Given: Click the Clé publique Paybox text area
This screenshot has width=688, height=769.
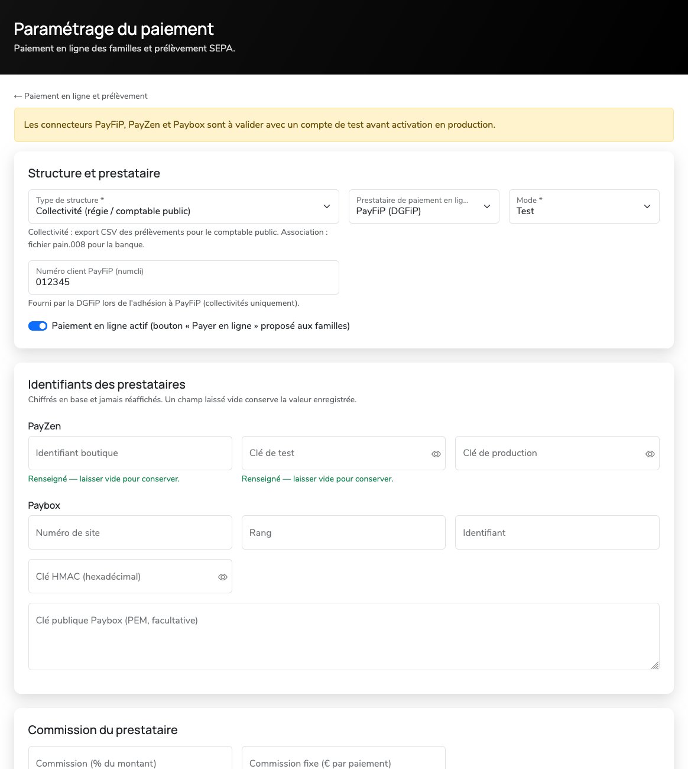Looking at the screenshot, I should coord(344,636).
